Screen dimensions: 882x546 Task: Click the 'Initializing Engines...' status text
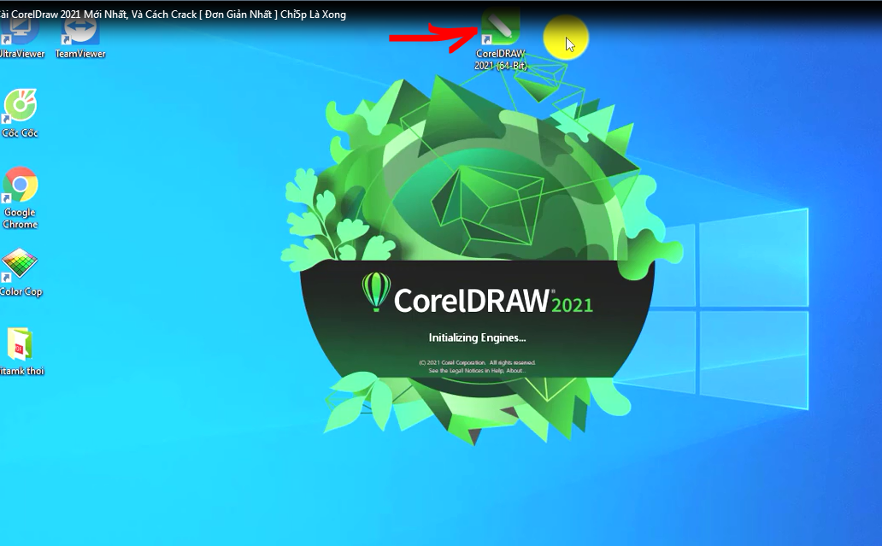click(x=477, y=338)
